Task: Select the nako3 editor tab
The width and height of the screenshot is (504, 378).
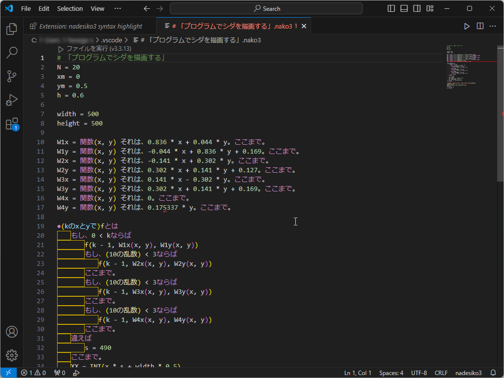Action: tap(231, 26)
